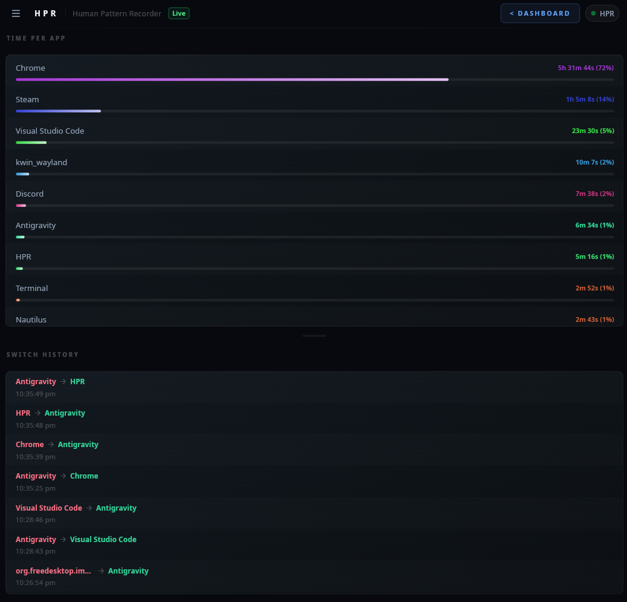This screenshot has width=627, height=602.
Task: Select the Steam app name
Action: [x=27, y=99]
